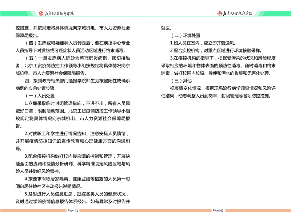Image resolution: width=291 pixels, height=220 pixels.
Task: Click line starting 视疫情变化情况
Action: point(223,89)
